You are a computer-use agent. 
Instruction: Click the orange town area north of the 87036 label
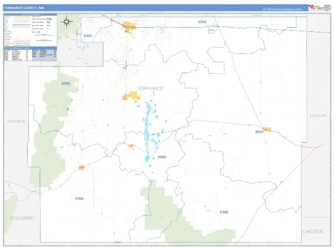(81, 167)
